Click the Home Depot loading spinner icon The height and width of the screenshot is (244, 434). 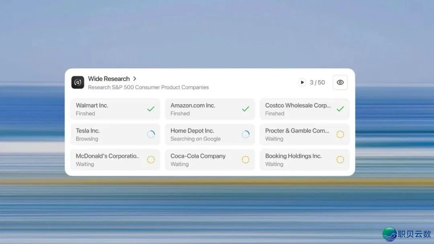pyautogui.click(x=246, y=134)
